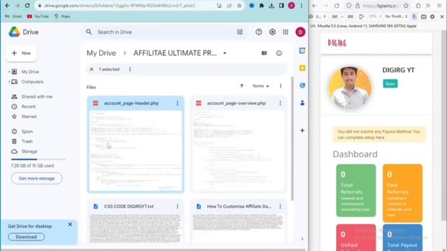The image size is (447, 251).
Task: Click My Drive breadcrumb
Action: 101,53
